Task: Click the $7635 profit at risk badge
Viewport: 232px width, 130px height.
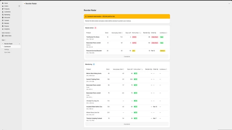Action: [x=134, y=37]
